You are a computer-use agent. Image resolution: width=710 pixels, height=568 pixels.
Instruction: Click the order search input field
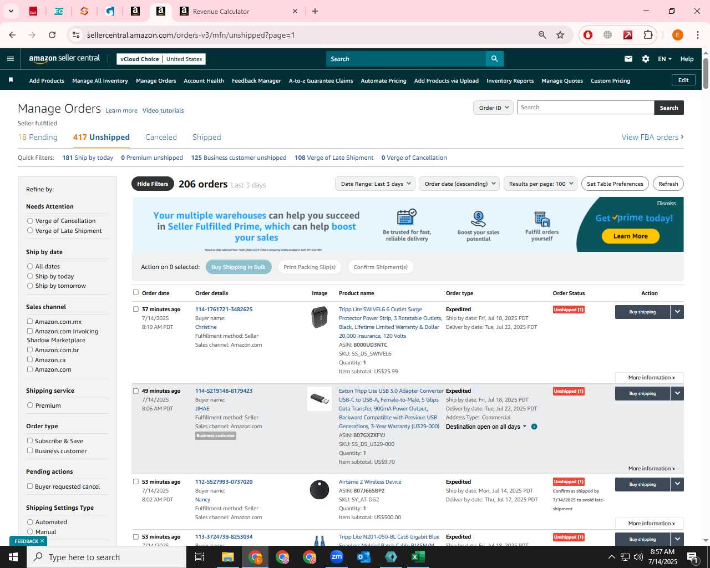point(585,108)
